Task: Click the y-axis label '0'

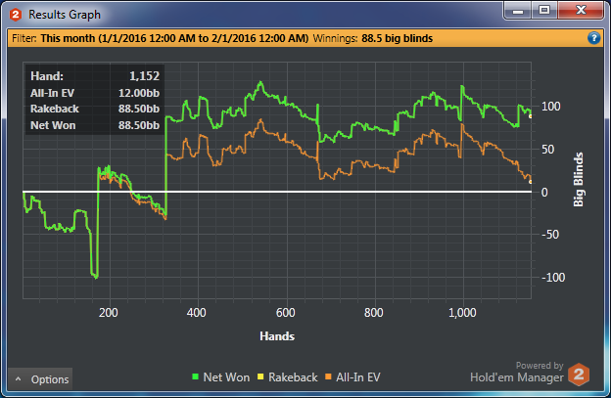Action: pyautogui.click(x=544, y=193)
